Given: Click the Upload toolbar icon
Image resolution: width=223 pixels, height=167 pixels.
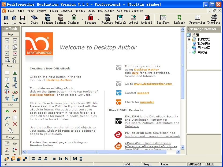Looking at the screenshot, I should [133, 18].
